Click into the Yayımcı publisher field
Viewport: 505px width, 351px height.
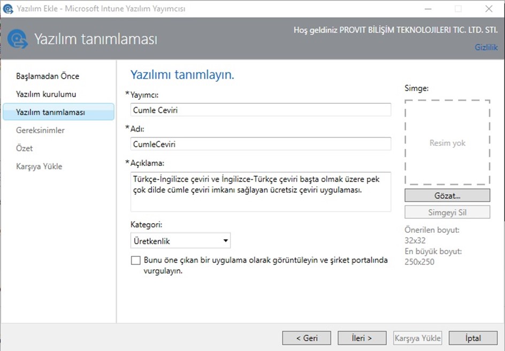261,110
